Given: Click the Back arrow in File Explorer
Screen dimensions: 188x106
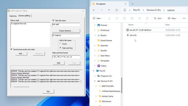Looking at the screenshot, I should [x=94, y=10].
